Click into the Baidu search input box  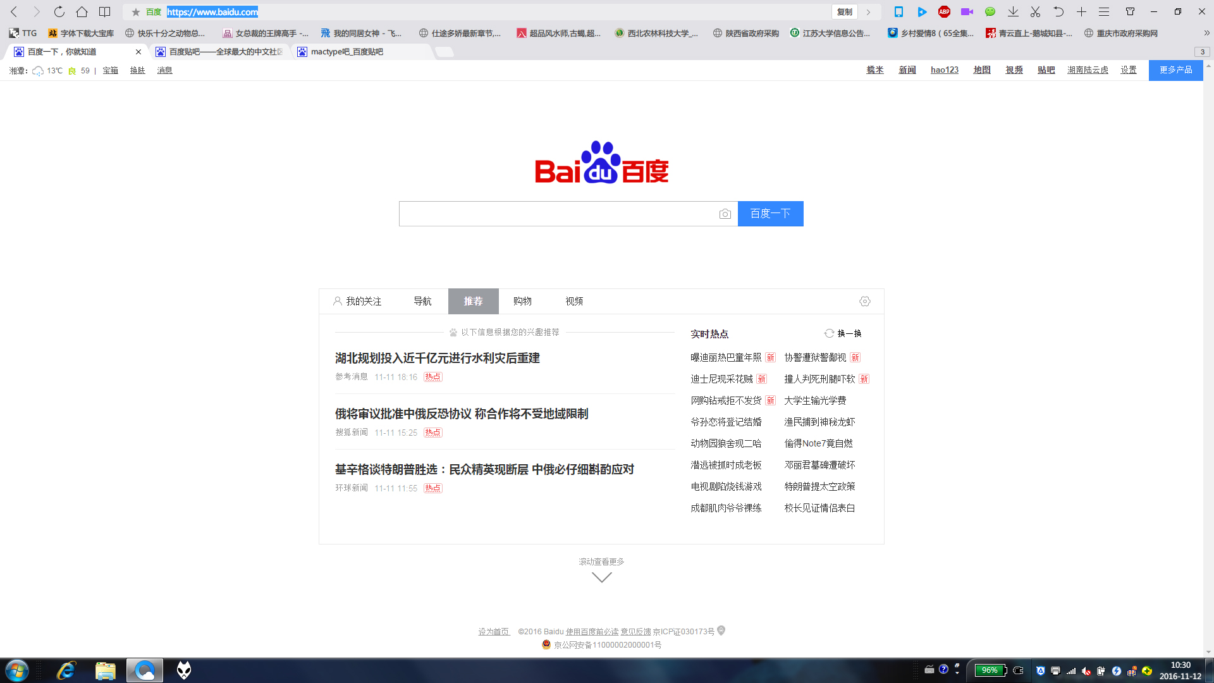[556, 214]
